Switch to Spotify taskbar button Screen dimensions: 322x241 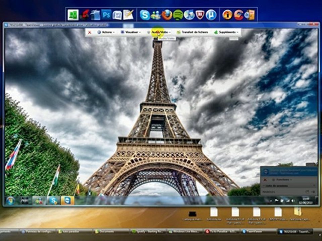pyautogui.click(x=148, y=232)
